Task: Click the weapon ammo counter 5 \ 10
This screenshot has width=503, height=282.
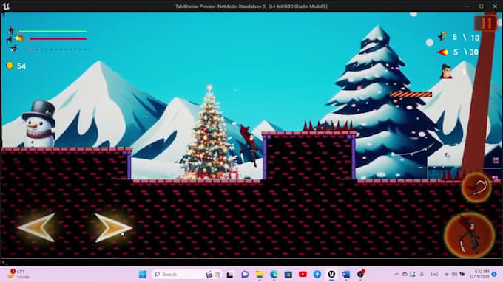Action: tap(466, 38)
